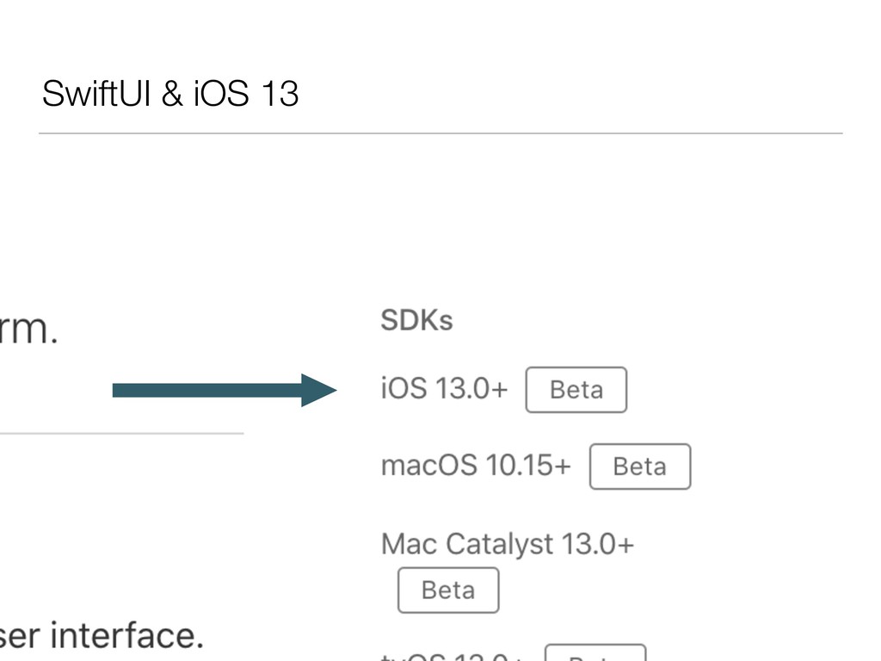The width and height of the screenshot is (881, 661).
Task: Click iOS 13 in the slide title
Action: coord(246,93)
